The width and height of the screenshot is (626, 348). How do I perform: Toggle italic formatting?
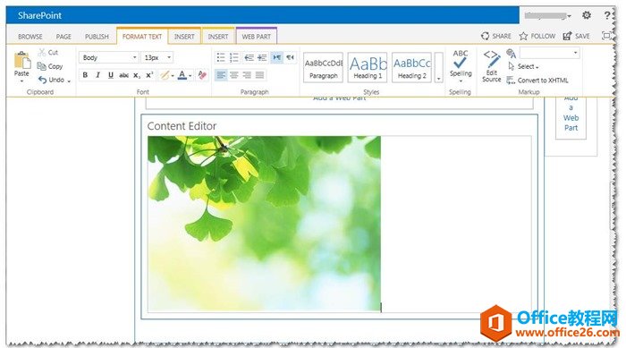(x=97, y=75)
